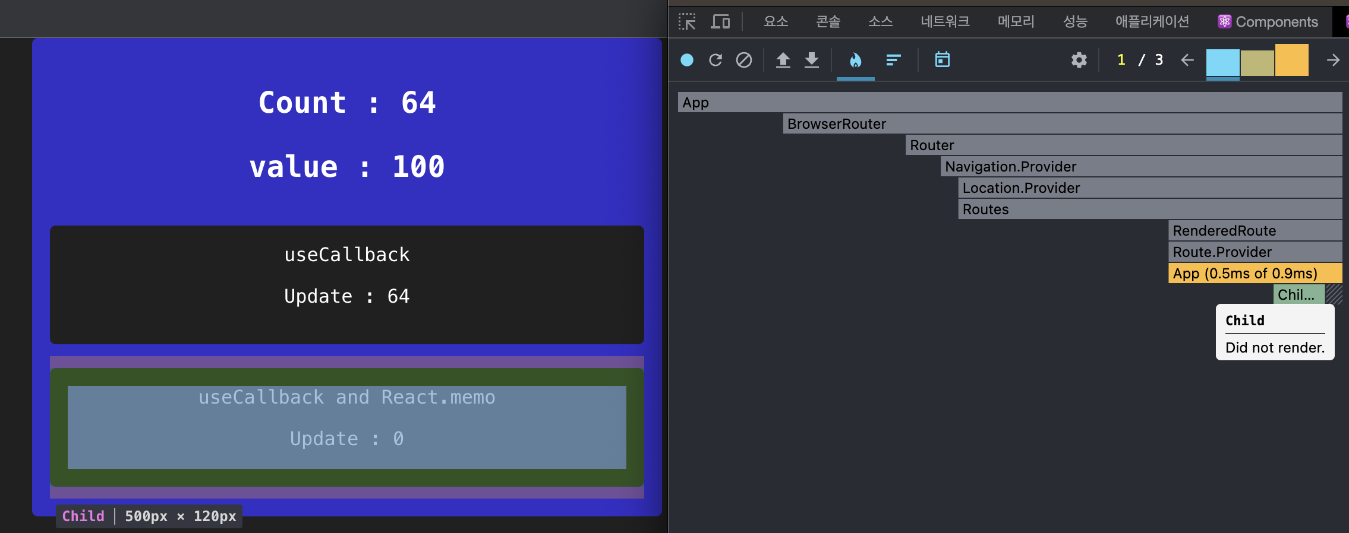This screenshot has width=1349, height=533.
Task: Select the BrowserRouter flamegraph bar
Action: (1063, 123)
